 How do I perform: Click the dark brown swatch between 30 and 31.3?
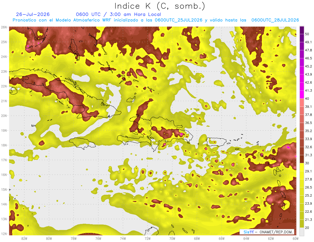302,159
